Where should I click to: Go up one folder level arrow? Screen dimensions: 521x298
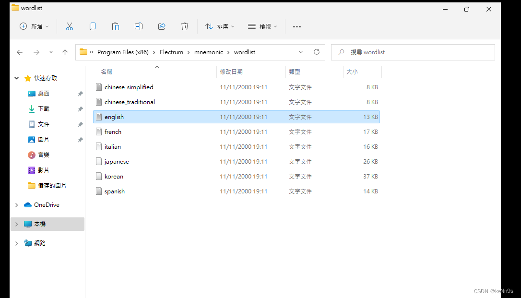[x=65, y=52]
